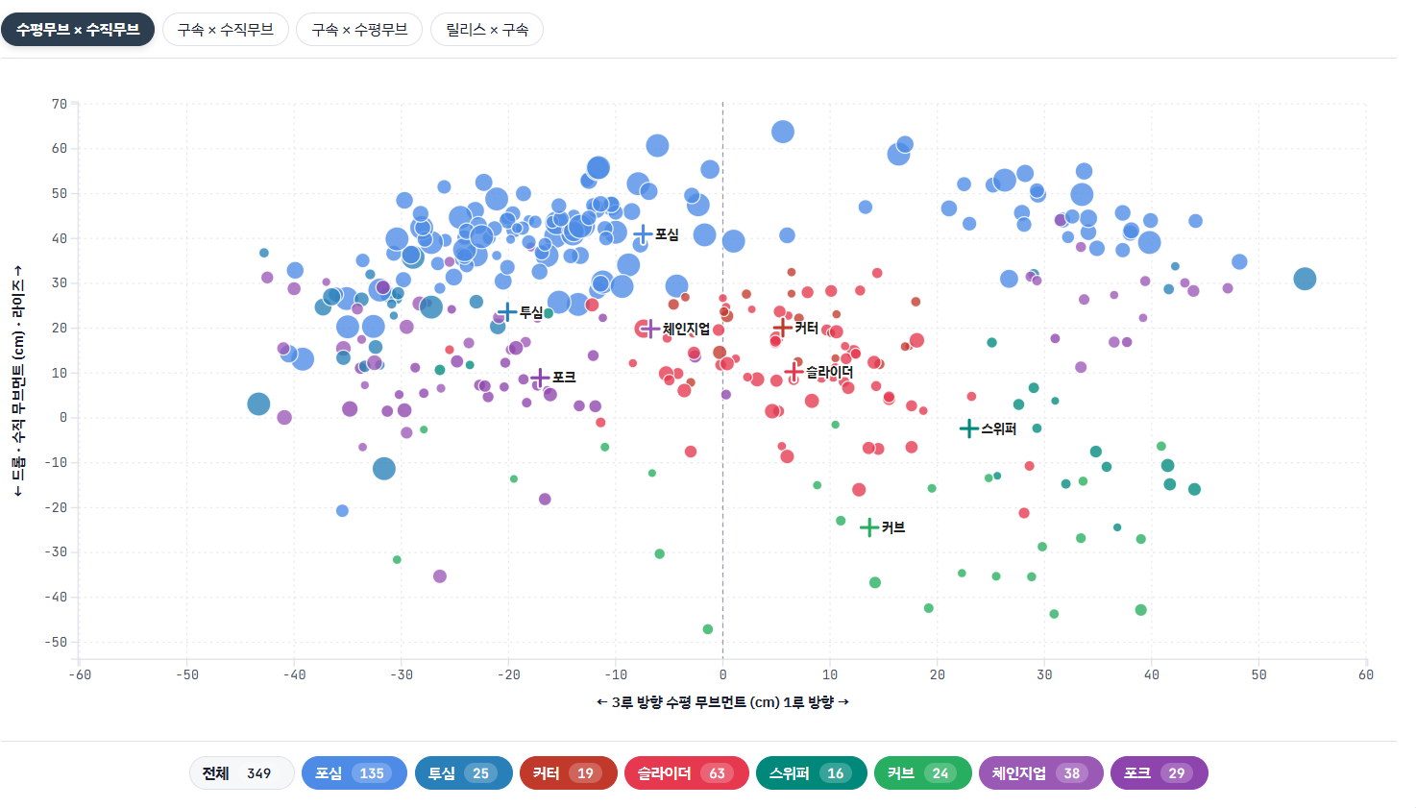Viewport: 1416px width, 808px height.
Task: Click the rightmost blue data point near 55 cm
Action: tap(1304, 279)
